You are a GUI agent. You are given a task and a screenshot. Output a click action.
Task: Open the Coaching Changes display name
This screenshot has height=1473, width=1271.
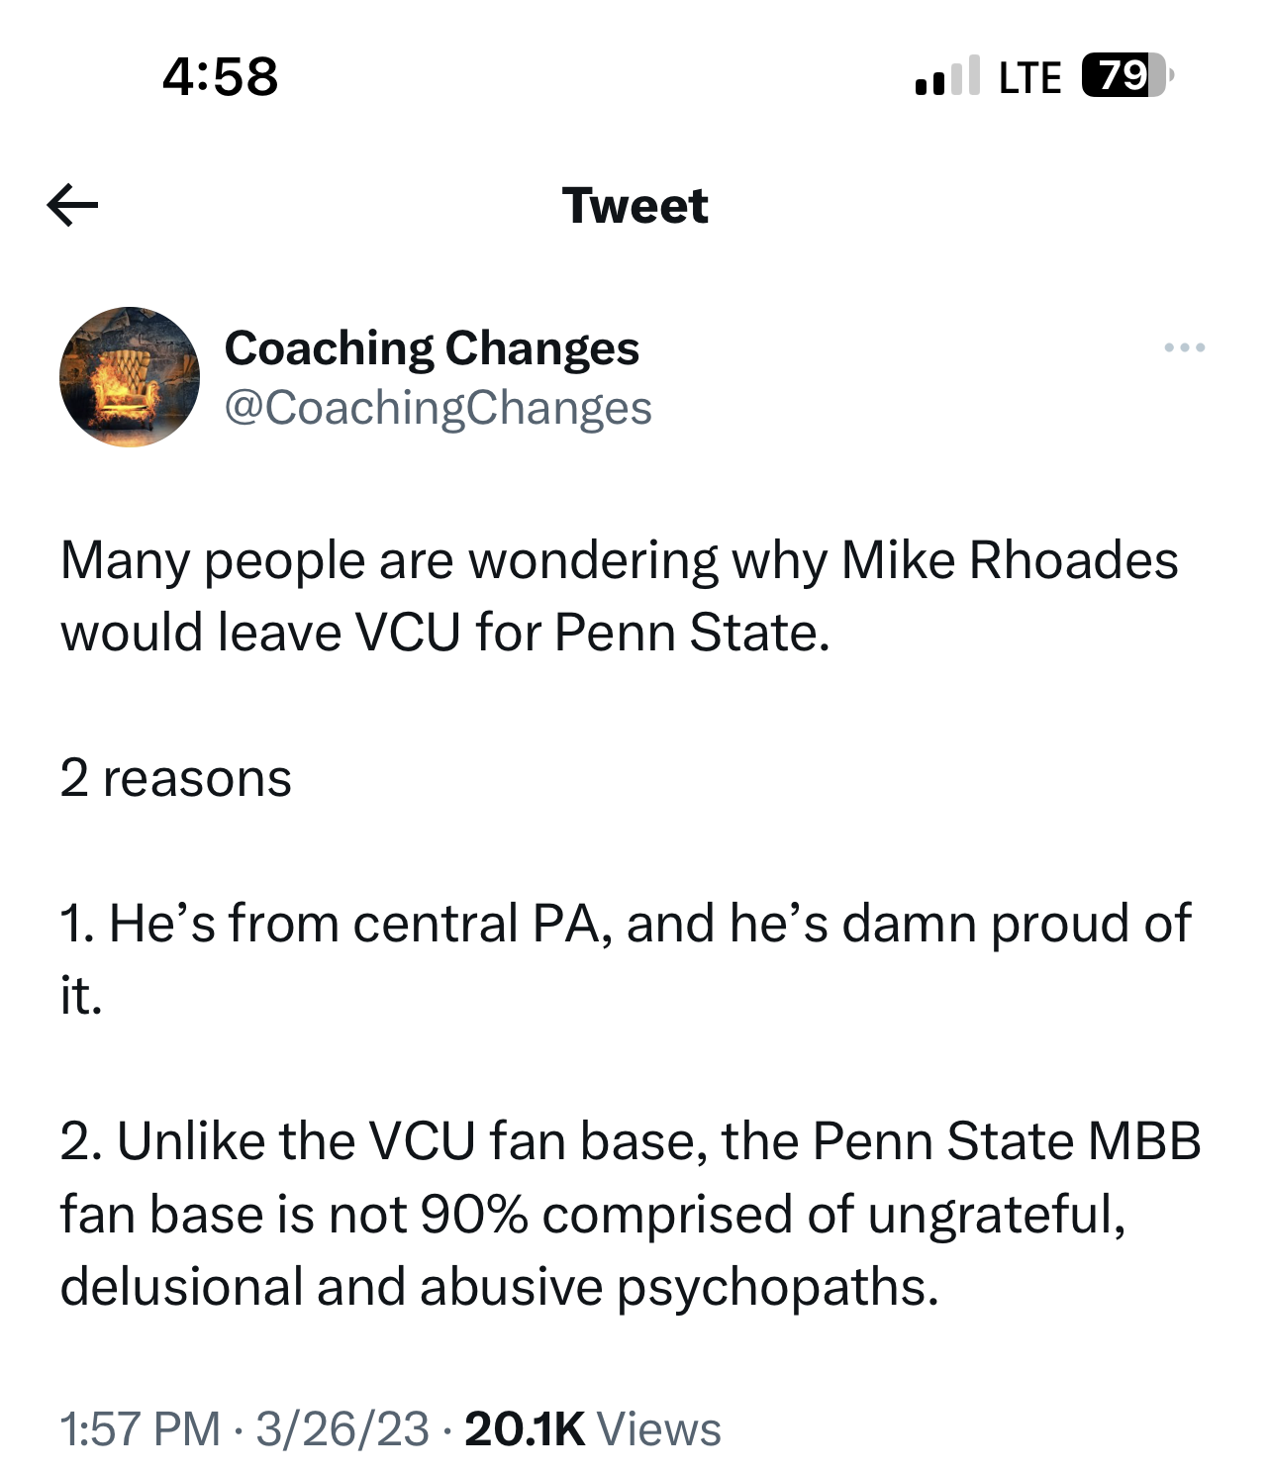coord(432,347)
